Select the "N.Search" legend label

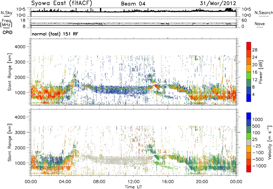pyautogui.click(x=263, y=13)
